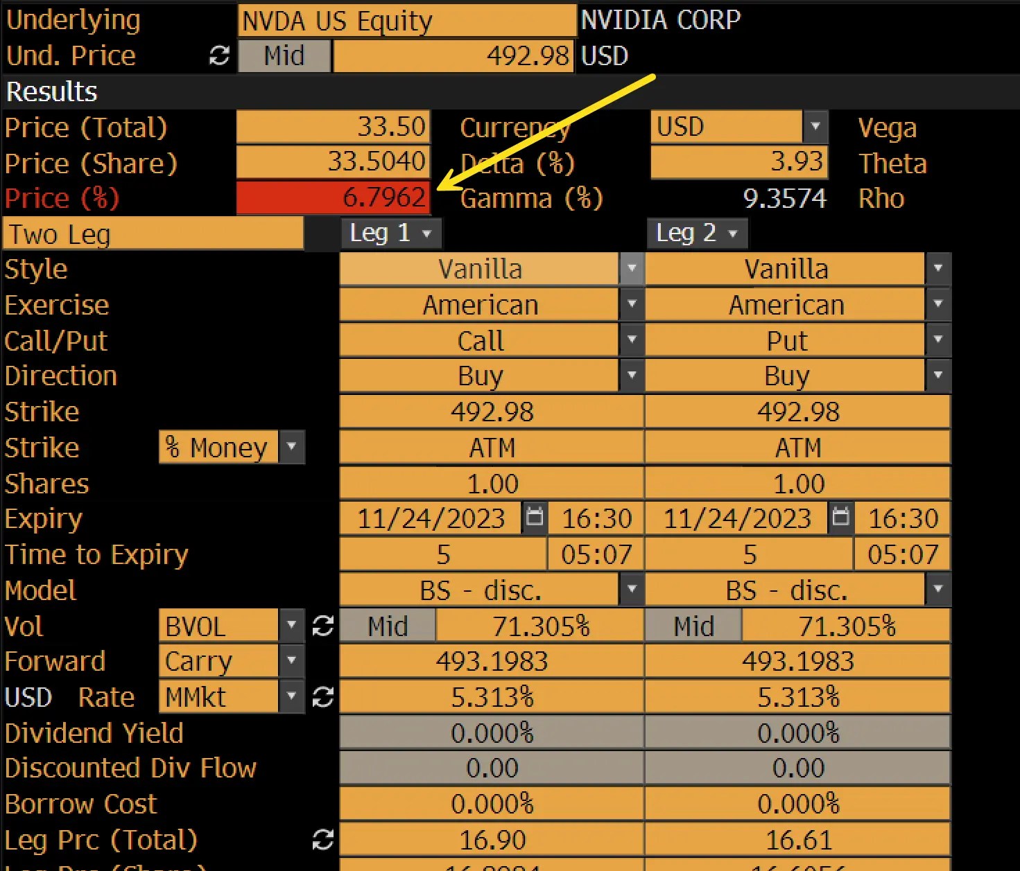Edit Leg 1 Shares 1.00 field

click(x=492, y=483)
